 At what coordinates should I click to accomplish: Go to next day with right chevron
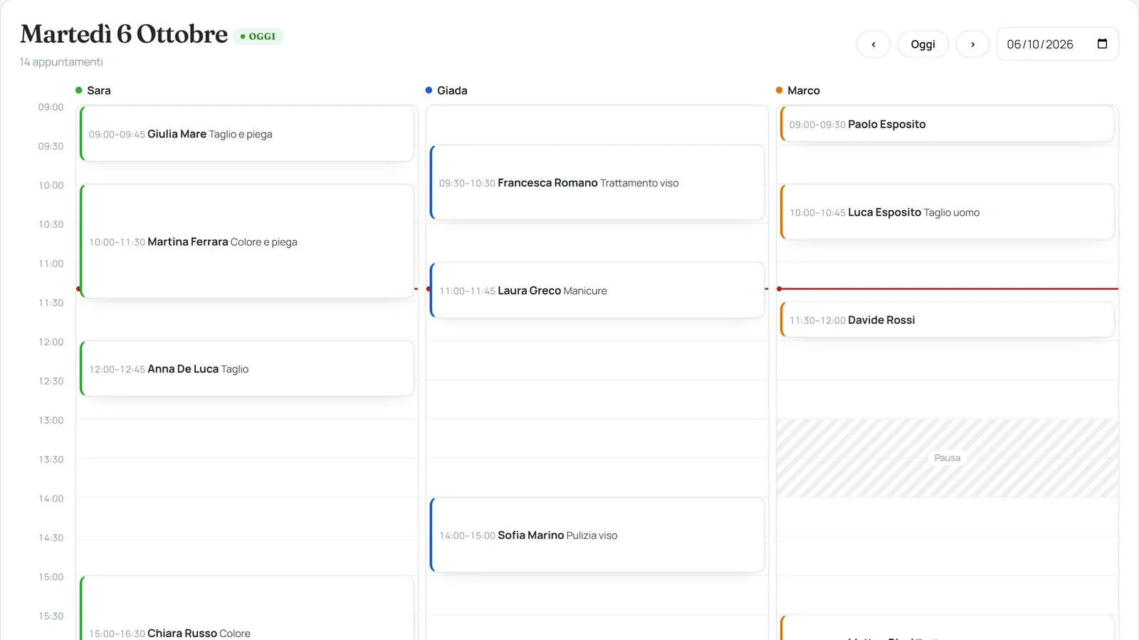pos(972,44)
